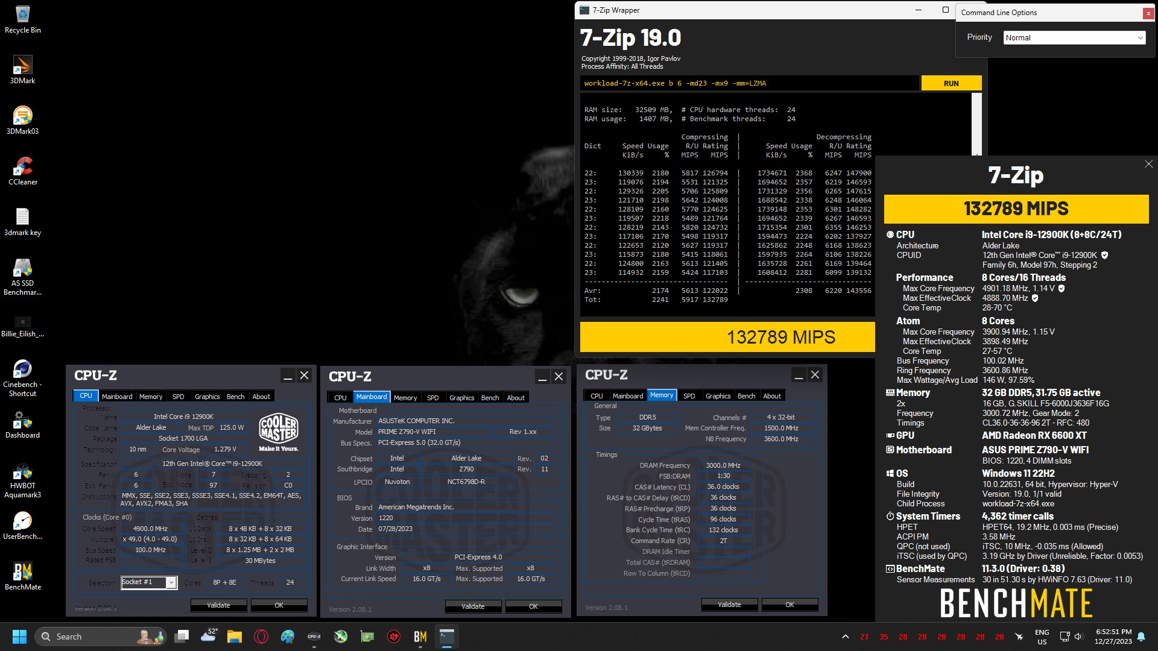This screenshot has width=1158, height=651.
Task: Open the UserBench desktop icon
Action: pyautogui.click(x=22, y=526)
